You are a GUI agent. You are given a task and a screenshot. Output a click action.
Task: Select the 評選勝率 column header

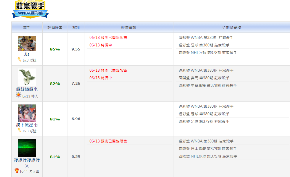coord(55,28)
